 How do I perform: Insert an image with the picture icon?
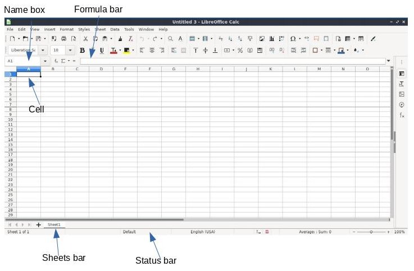(x=262, y=39)
